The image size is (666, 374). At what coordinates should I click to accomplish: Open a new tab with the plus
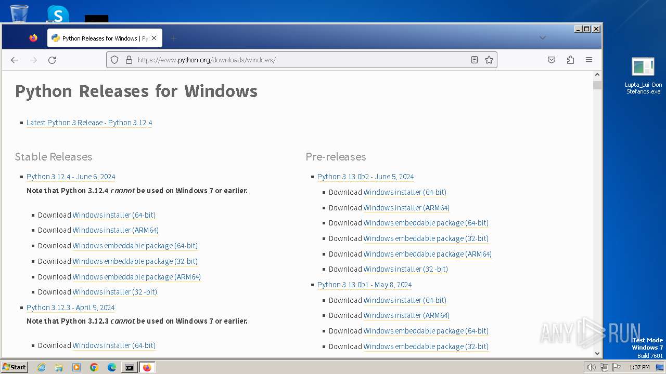click(x=174, y=38)
